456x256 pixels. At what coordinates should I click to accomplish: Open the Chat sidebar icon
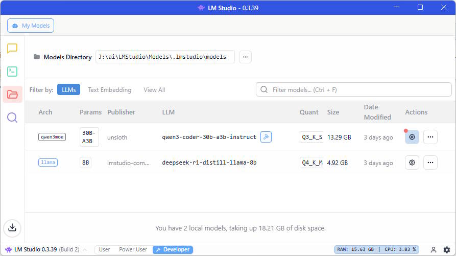pos(12,49)
